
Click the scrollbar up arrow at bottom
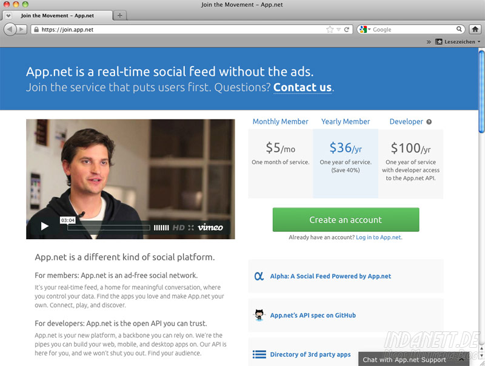click(x=481, y=348)
